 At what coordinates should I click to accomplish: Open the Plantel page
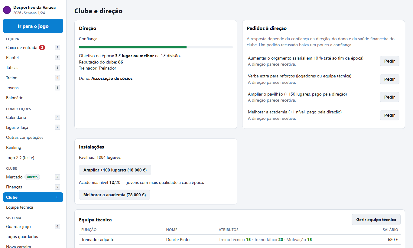click(x=33, y=57)
